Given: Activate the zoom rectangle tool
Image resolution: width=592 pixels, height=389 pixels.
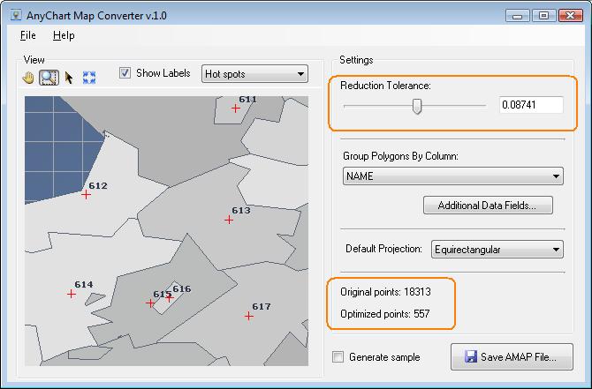Looking at the screenshot, I should click(x=49, y=77).
